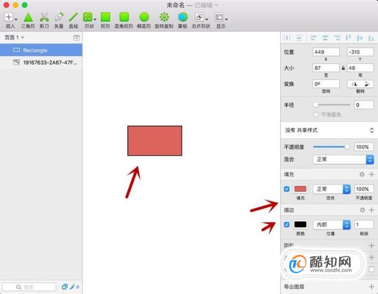Click the 旋转复制 rotate copies icon
This screenshot has width=378, height=294.
pos(164,17)
